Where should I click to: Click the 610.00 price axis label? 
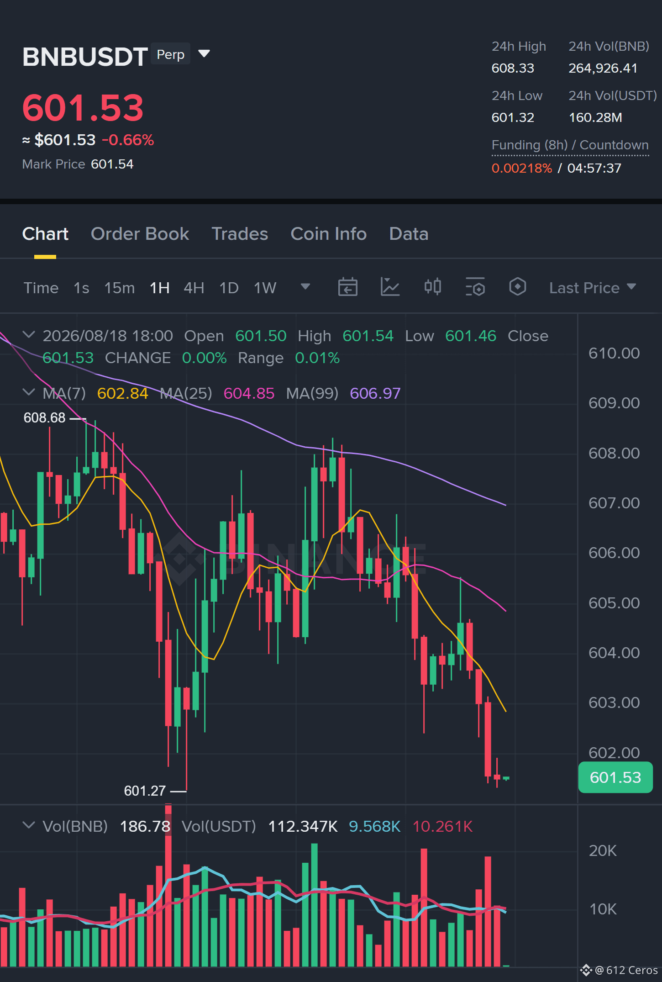tap(614, 353)
